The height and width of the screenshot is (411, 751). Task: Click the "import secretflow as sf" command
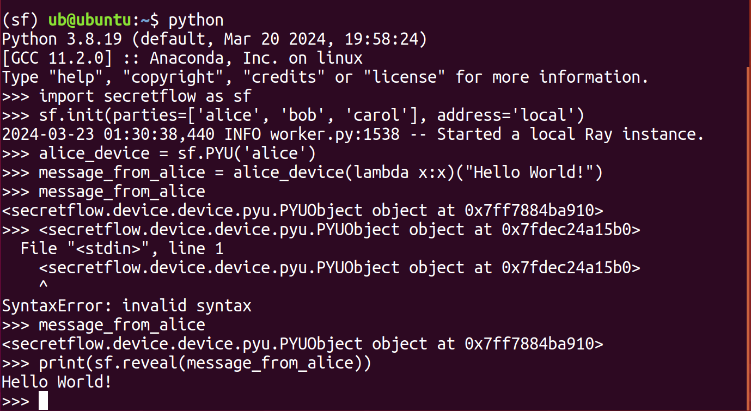(145, 96)
